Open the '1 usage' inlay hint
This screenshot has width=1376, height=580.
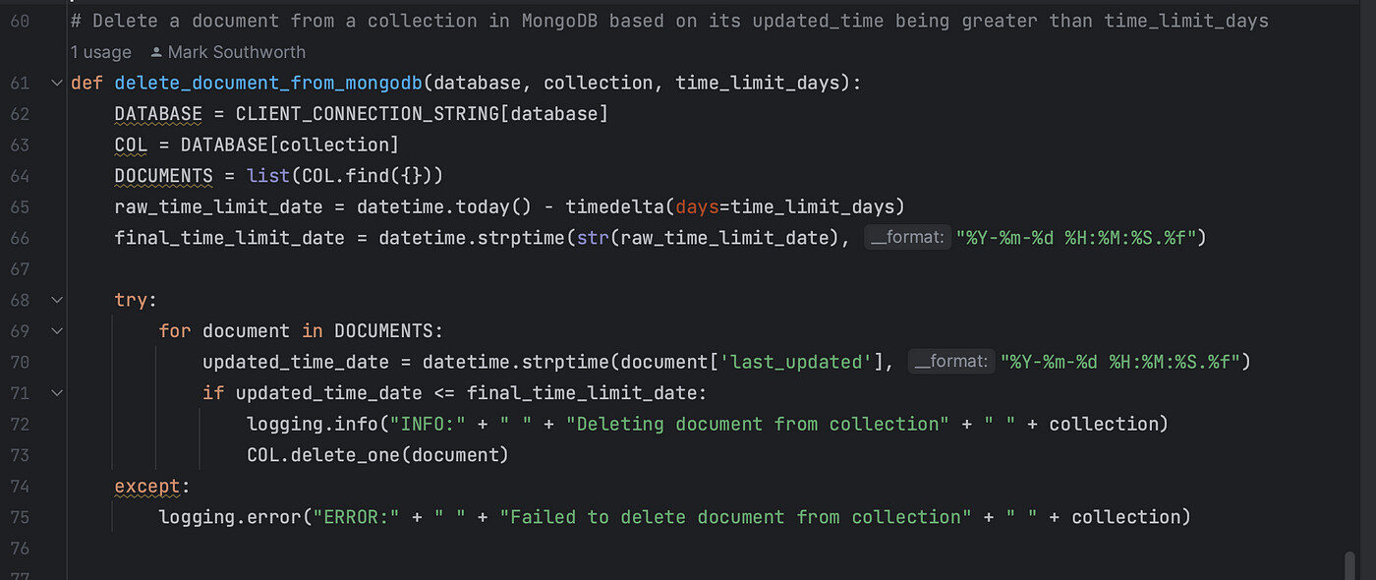point(102,52)
